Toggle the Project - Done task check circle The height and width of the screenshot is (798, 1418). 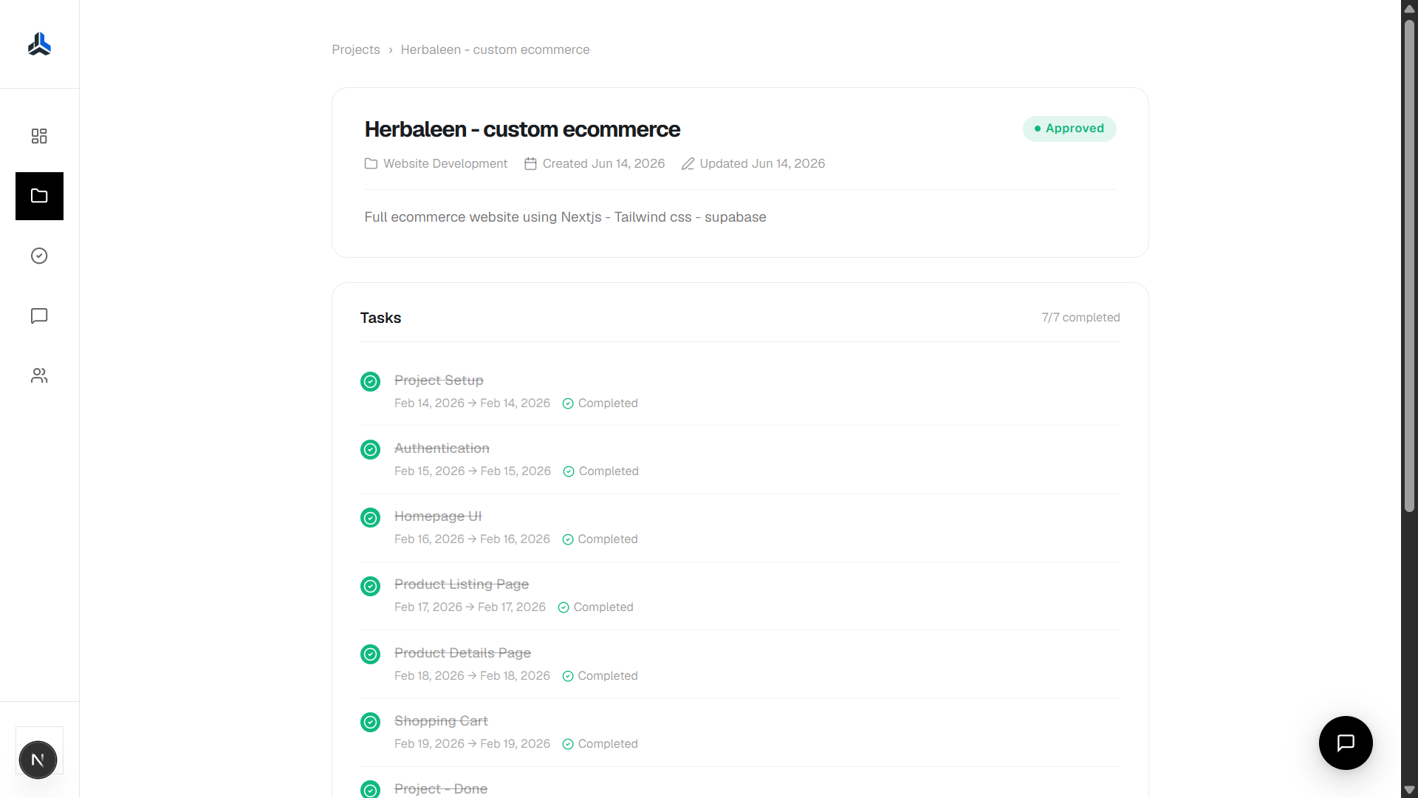(370, 789)
